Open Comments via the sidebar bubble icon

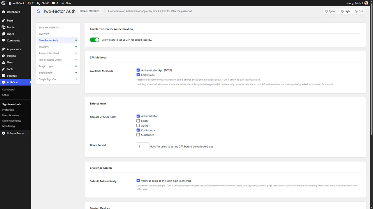coord(3,41)
